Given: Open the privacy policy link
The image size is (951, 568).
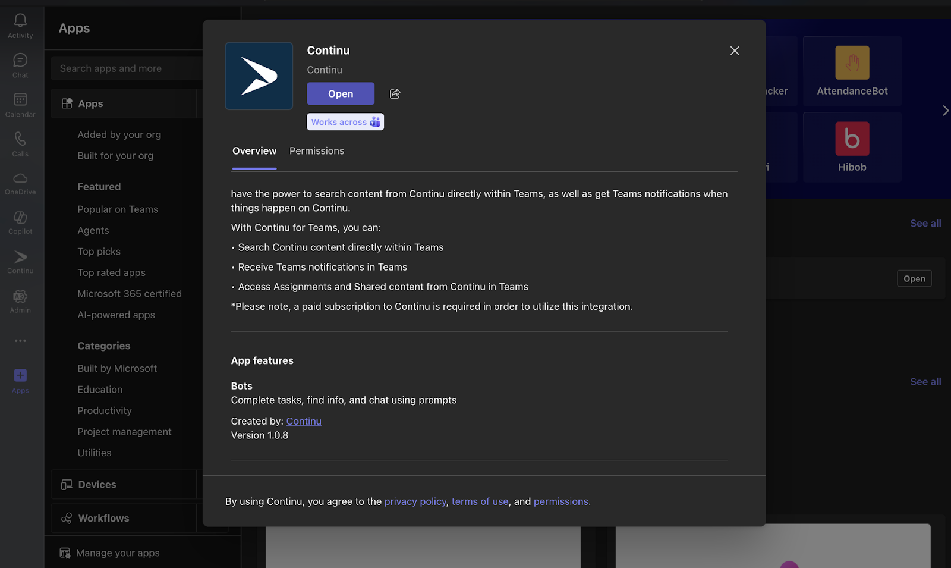Looking at the screenshot, I should tap(415, 501).
